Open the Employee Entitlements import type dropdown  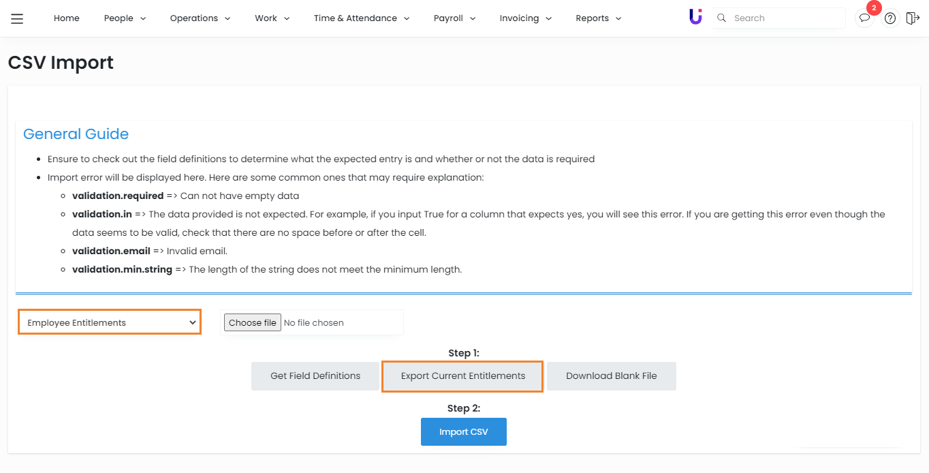tap(110, 322)
